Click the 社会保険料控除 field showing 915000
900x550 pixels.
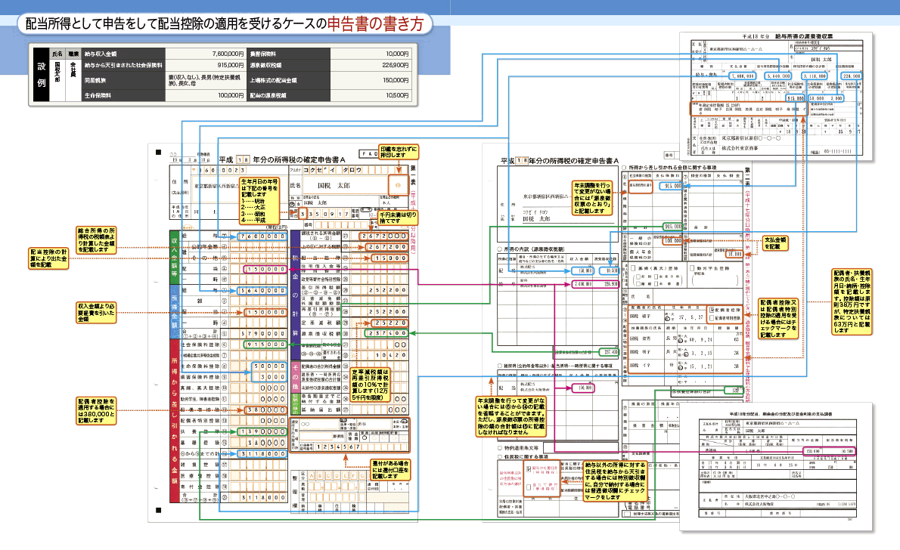(x=265, y=344)
